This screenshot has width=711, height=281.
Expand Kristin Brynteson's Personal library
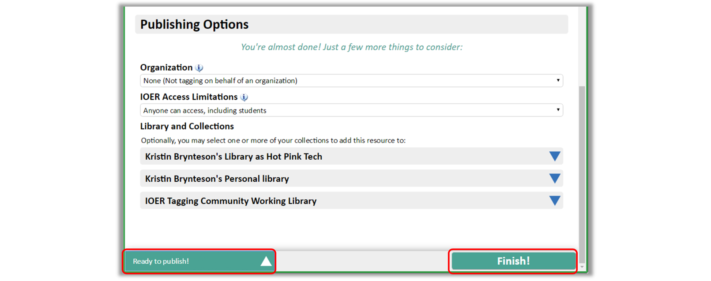pyautogui.click(x=217, y=179)
